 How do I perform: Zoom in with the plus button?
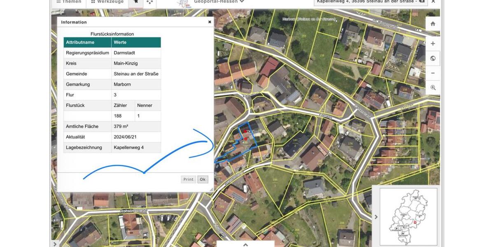point(433,44)
